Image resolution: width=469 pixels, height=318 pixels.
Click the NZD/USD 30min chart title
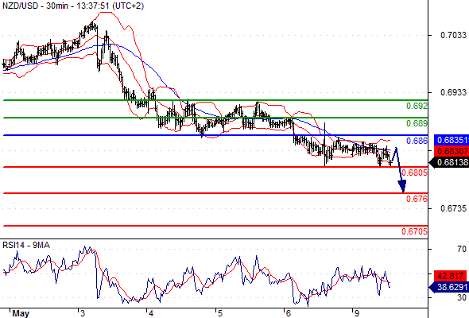click(73, 6)
